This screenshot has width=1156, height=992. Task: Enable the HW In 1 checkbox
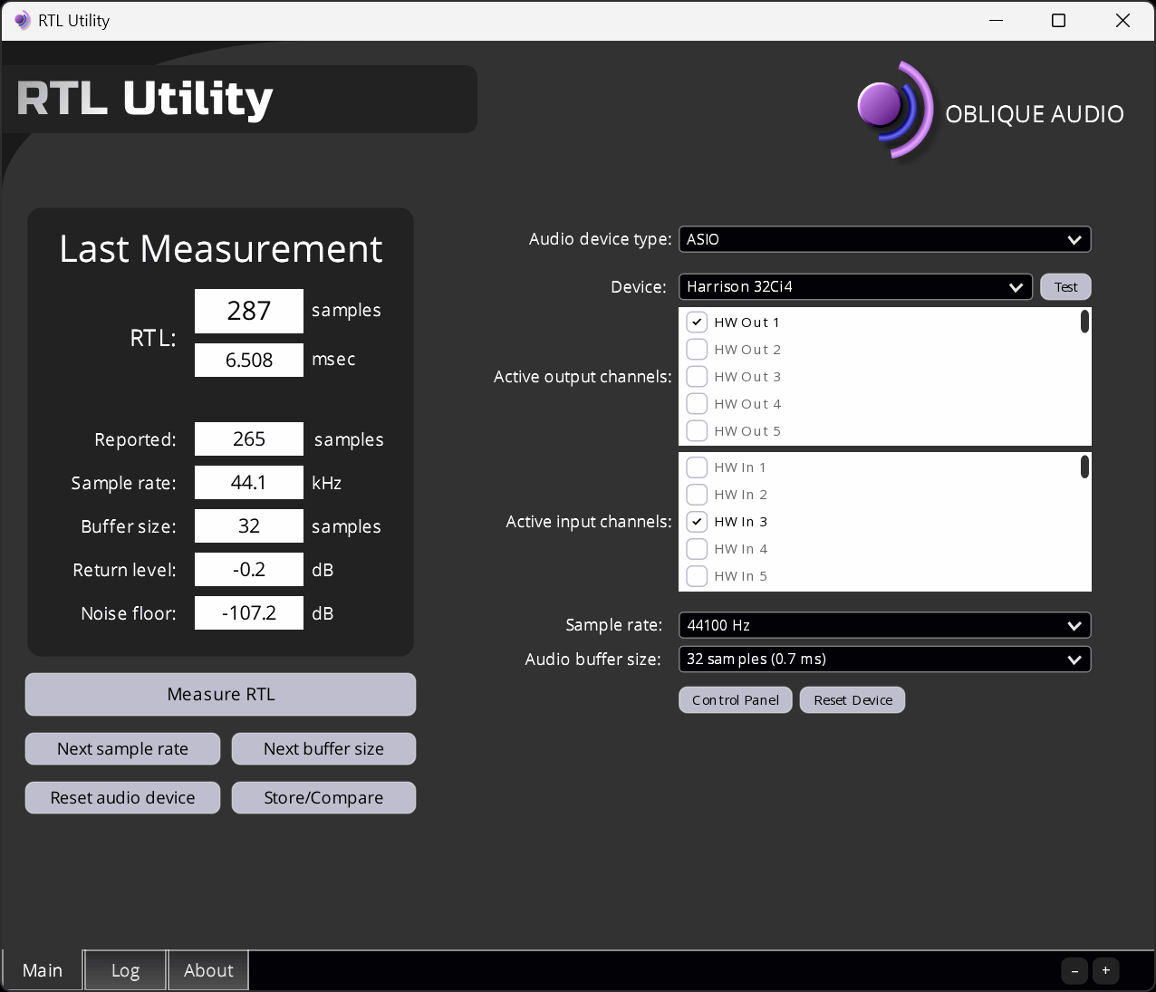tap(697, 467)
